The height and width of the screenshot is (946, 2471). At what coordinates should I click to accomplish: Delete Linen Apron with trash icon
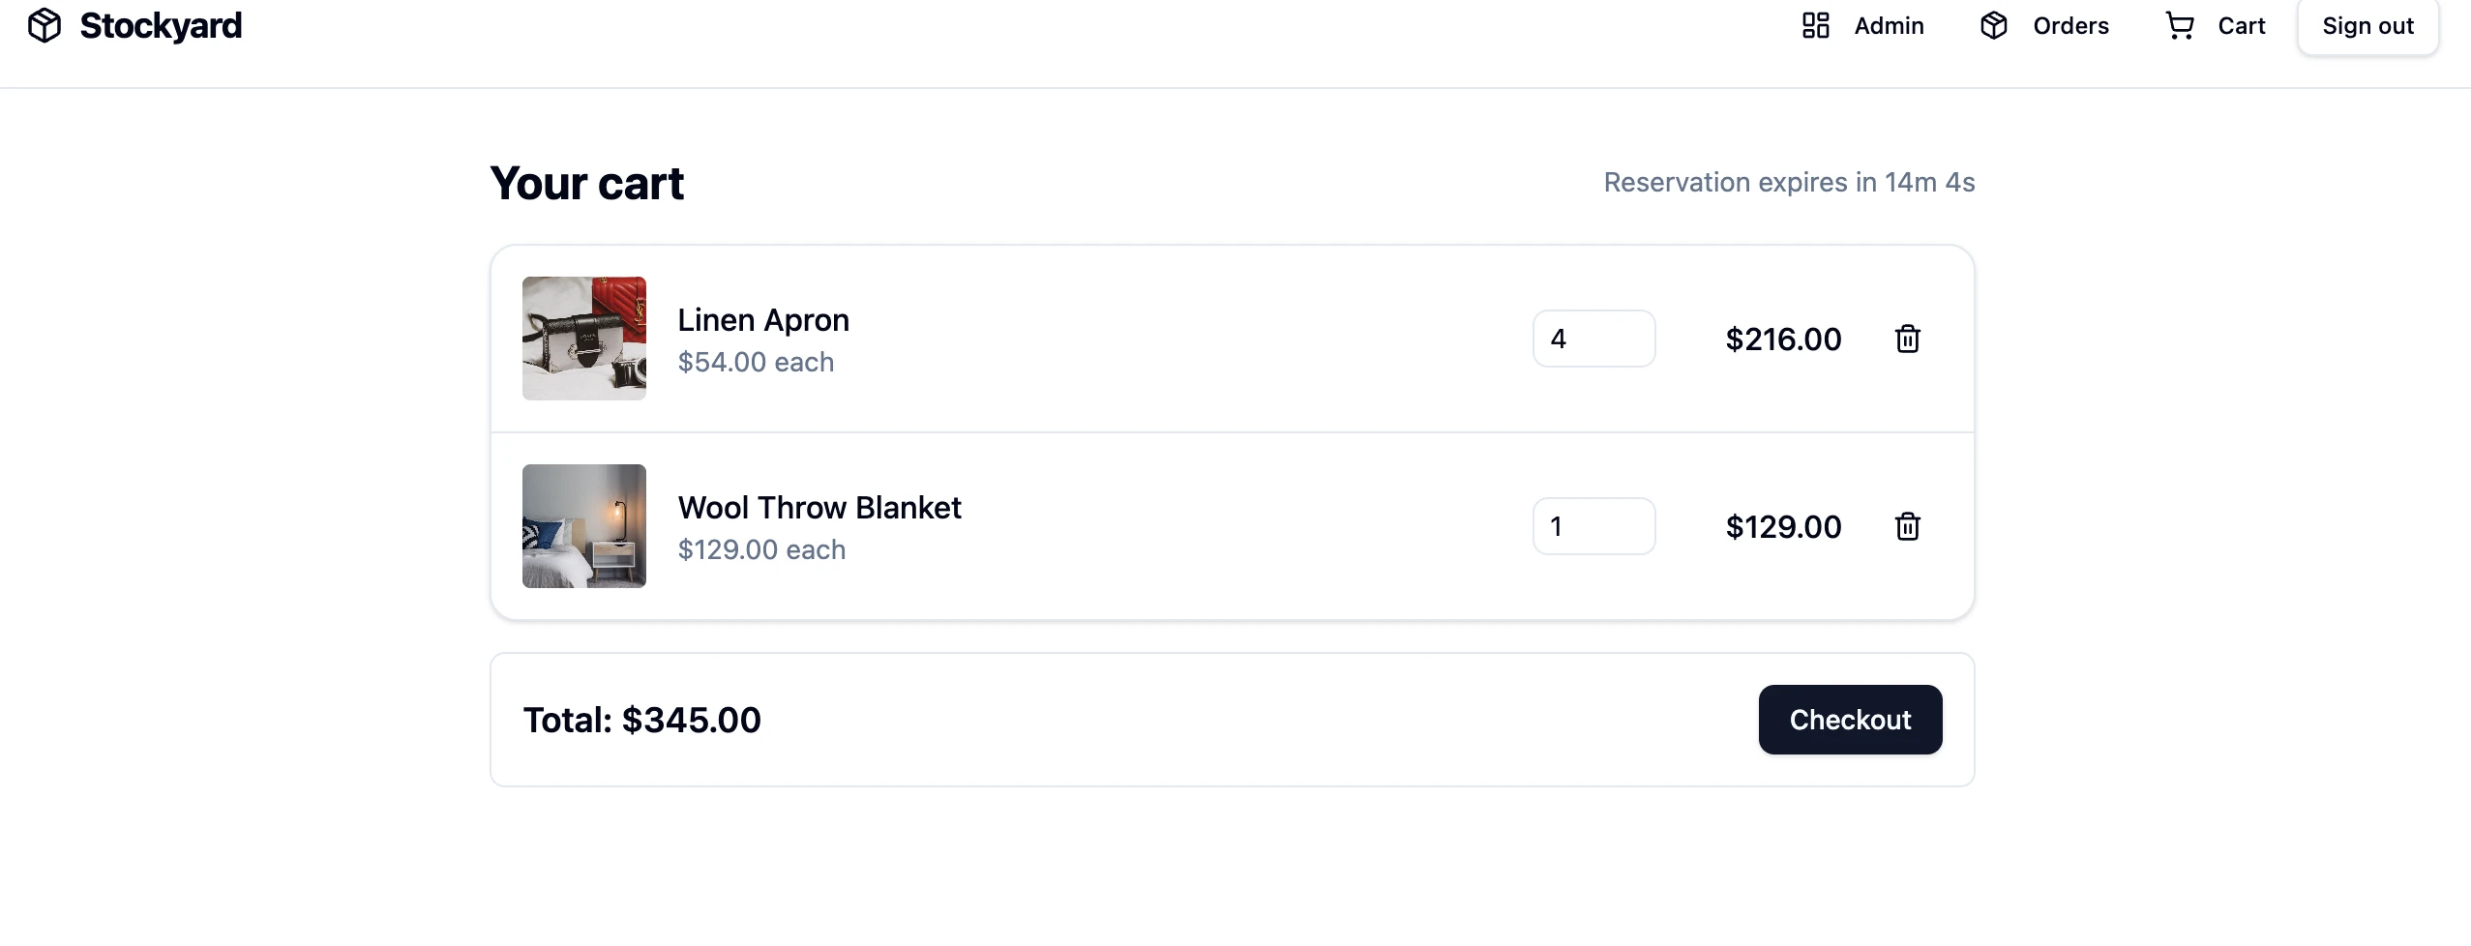point(1907,339)
